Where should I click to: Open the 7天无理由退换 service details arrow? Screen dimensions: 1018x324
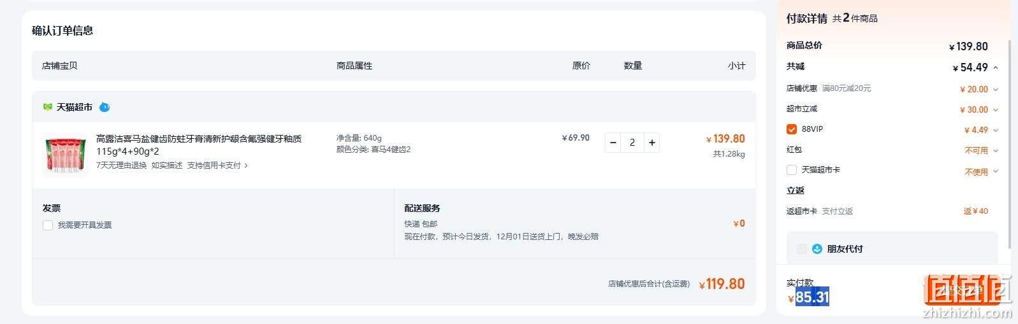coord(246,166)
